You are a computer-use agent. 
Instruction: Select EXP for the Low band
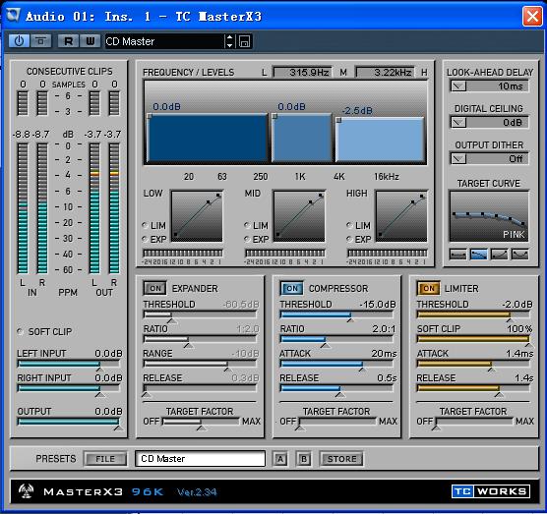tap(145, 239)
